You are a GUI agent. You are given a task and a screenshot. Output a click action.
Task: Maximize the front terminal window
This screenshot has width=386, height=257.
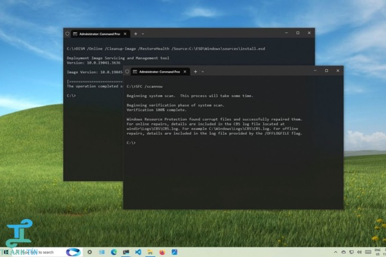(x=326, y=71)
